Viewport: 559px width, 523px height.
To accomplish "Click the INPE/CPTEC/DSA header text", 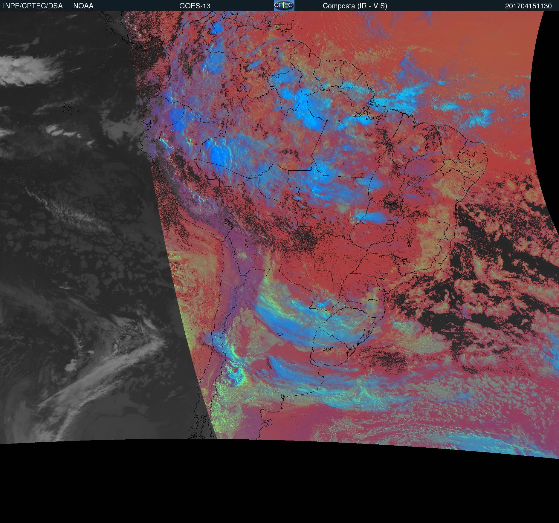I will (x=33, y=6).
